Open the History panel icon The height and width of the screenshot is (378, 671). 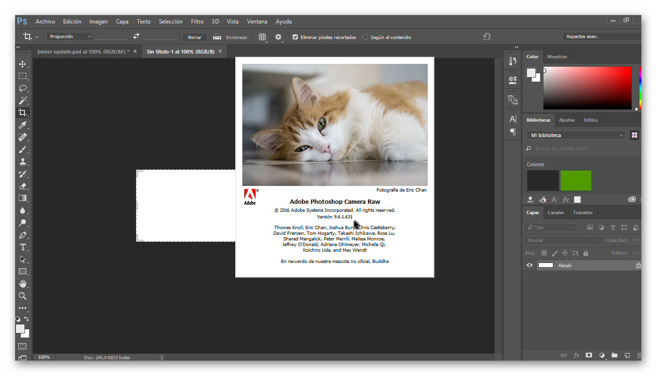513,61
